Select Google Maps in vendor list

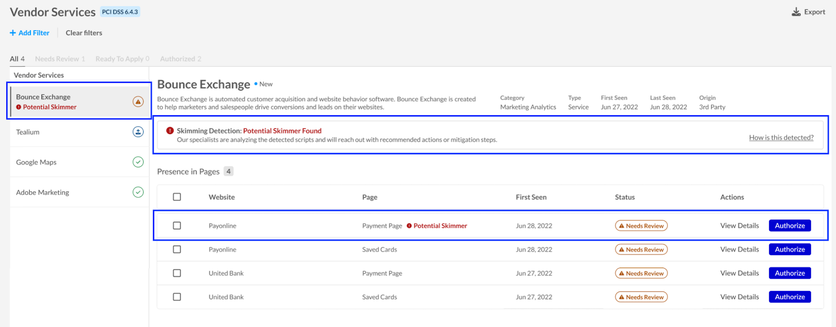tap(79, 162)
